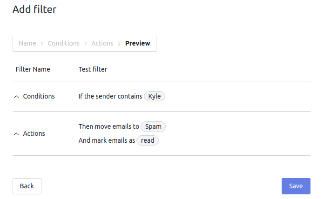Click the Add filter heading
Image resolution: width=324 pixels, height=199 pixels.
click(34, 9)
